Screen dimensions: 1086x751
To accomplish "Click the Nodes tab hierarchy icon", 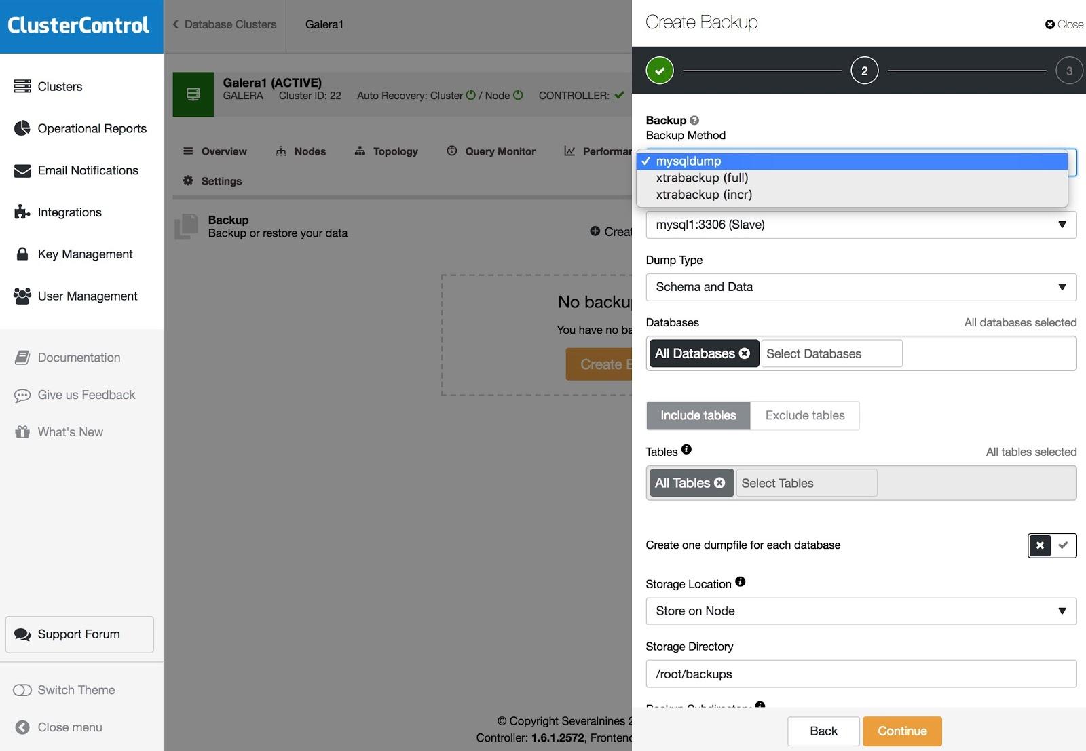I will [x=281, y=151].
